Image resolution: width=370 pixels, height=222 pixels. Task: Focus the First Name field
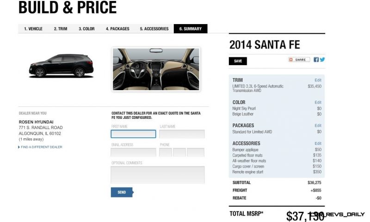click(133, 134)
